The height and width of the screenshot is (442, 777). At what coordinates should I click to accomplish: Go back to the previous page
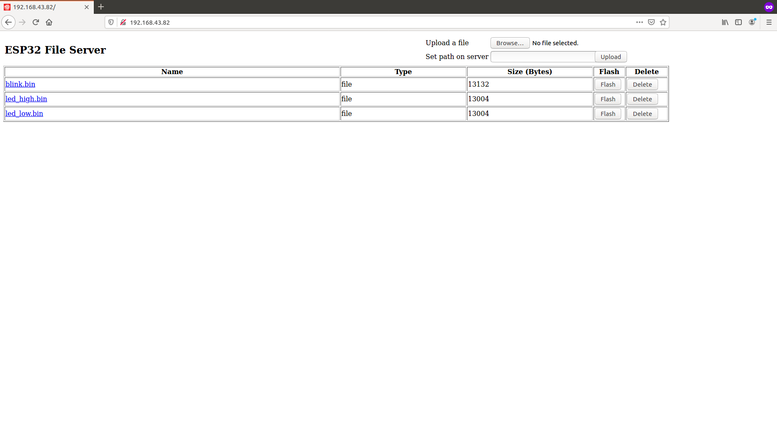8,22
